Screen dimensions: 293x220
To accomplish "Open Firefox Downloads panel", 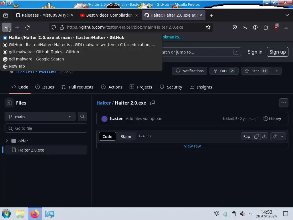I will pyautogui.click(x=245, y=27).
